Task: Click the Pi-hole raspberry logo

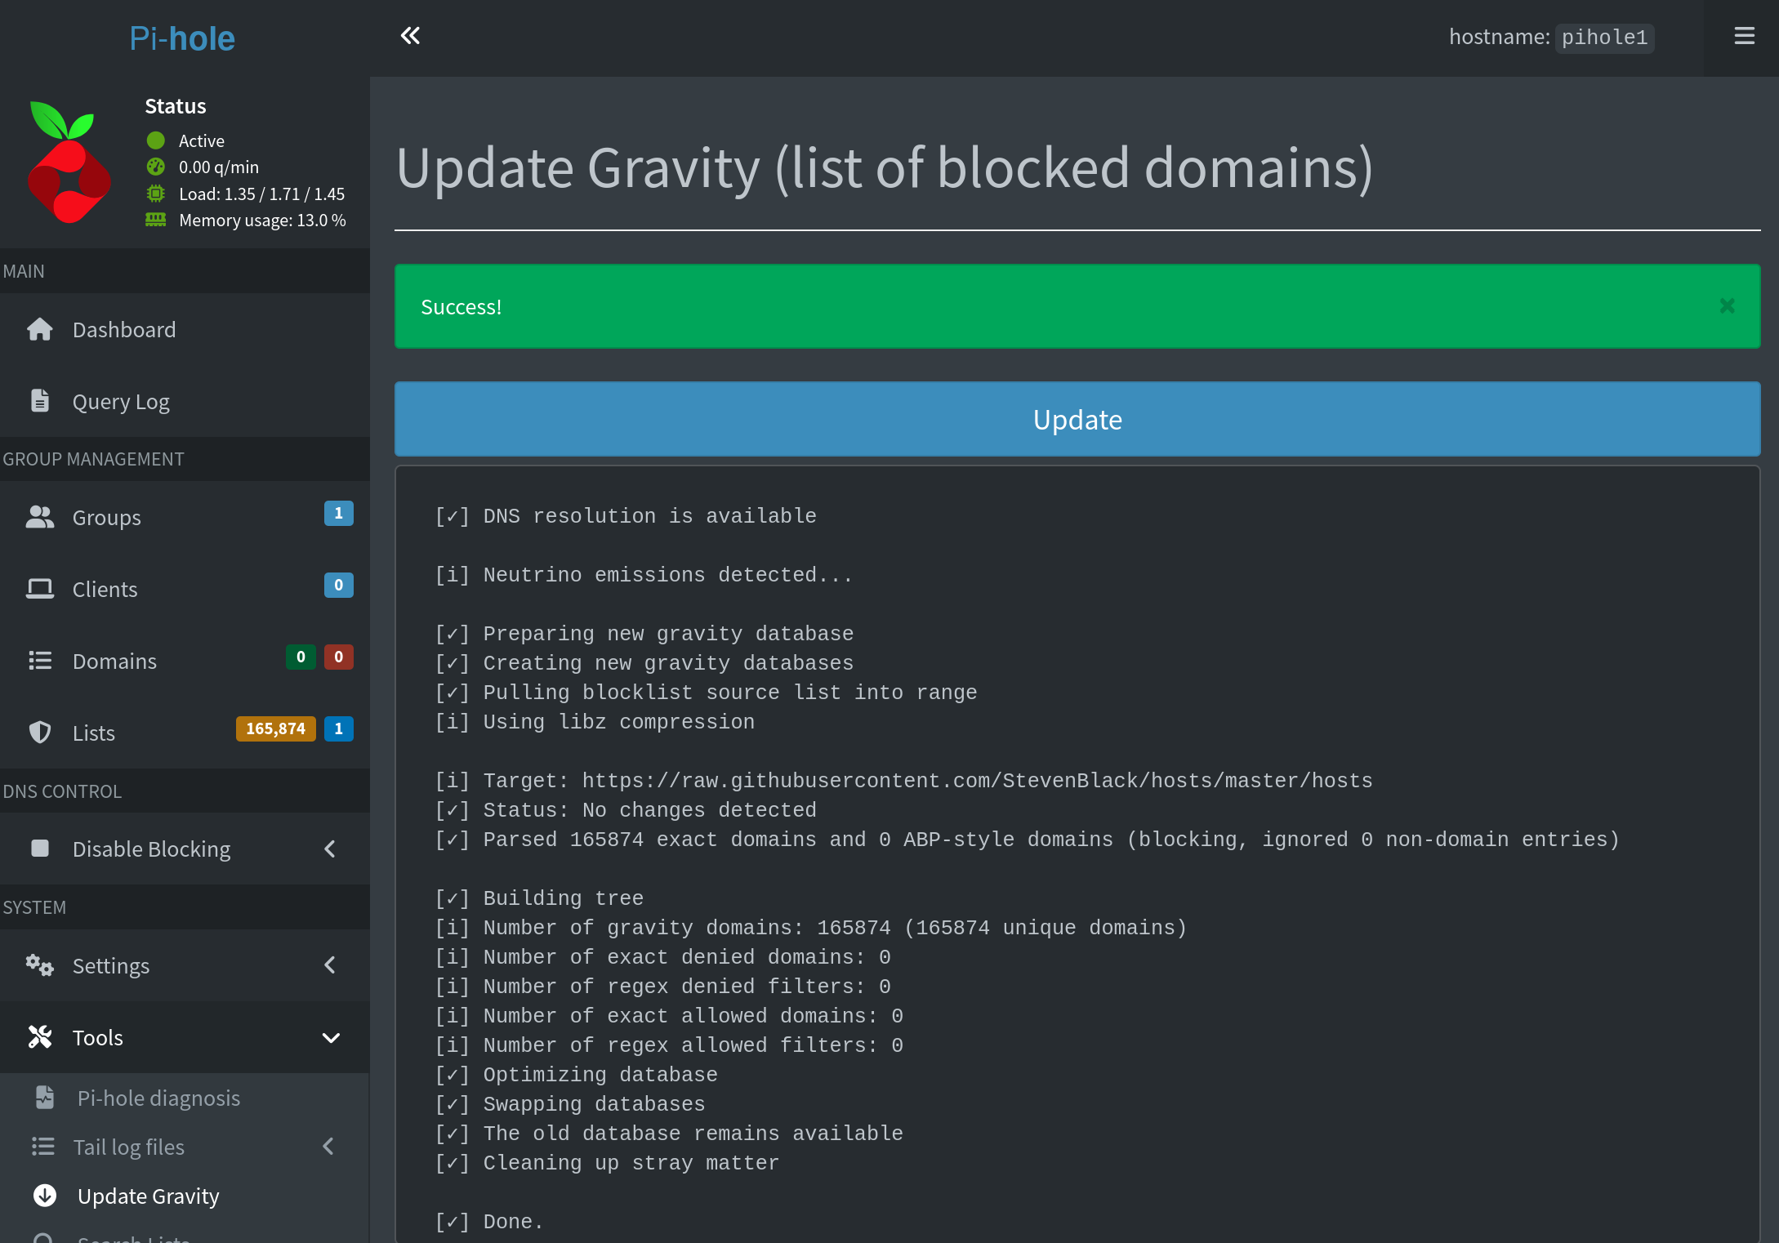Action: [x=69, y=163]
